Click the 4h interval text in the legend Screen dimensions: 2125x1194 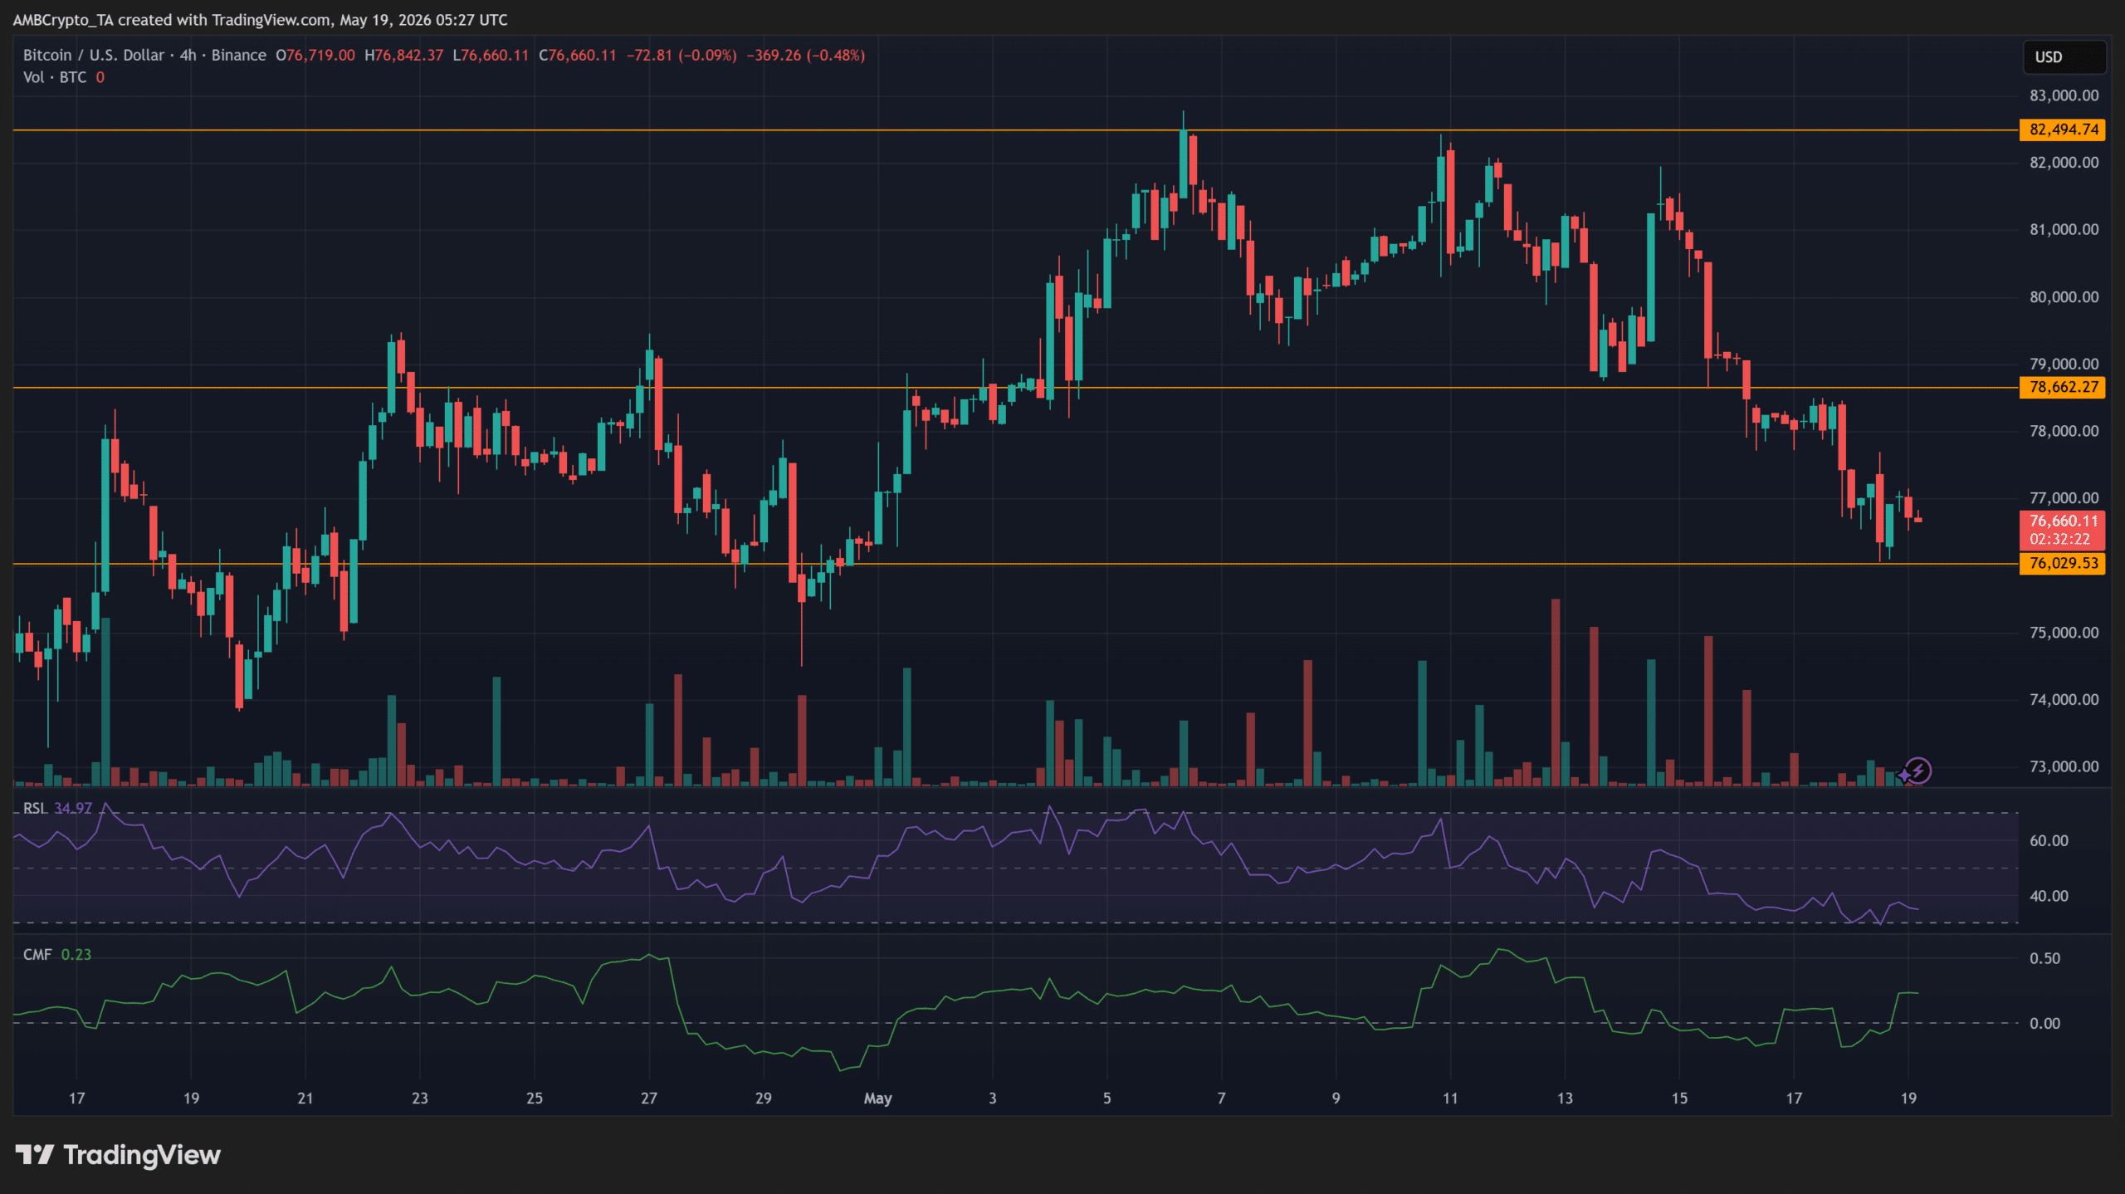pyautogui.click(x=188, y=55)
